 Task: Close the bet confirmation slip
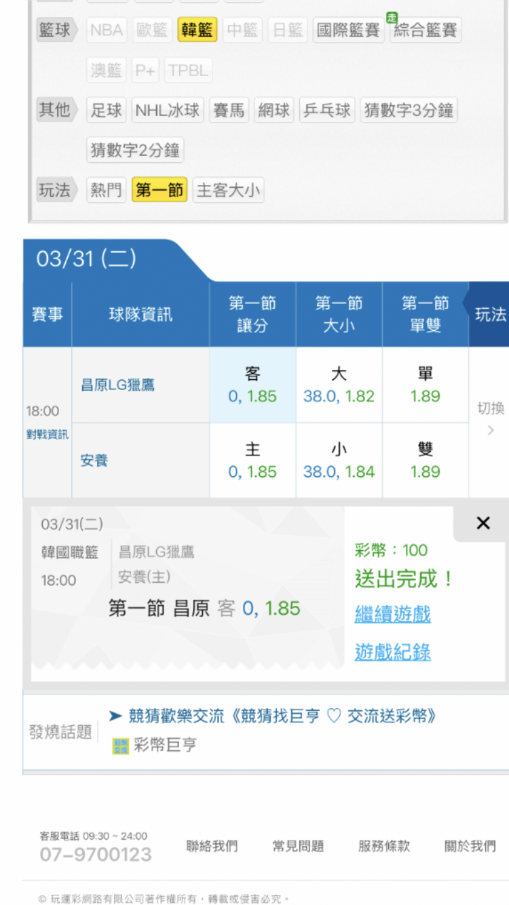[483, 523]
